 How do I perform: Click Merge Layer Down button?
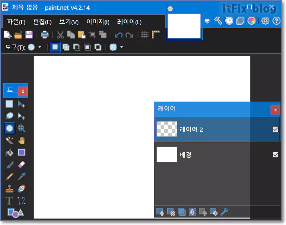(x=192, y=212)
